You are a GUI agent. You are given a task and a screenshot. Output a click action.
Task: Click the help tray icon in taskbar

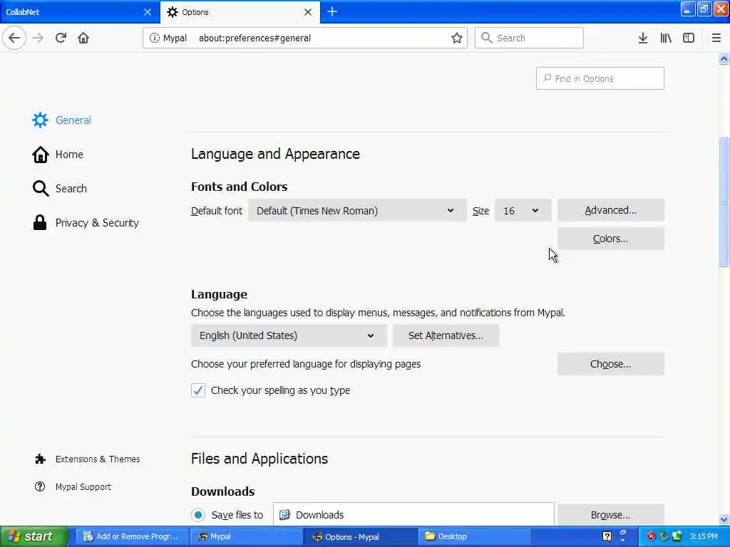tap(607, 536)
